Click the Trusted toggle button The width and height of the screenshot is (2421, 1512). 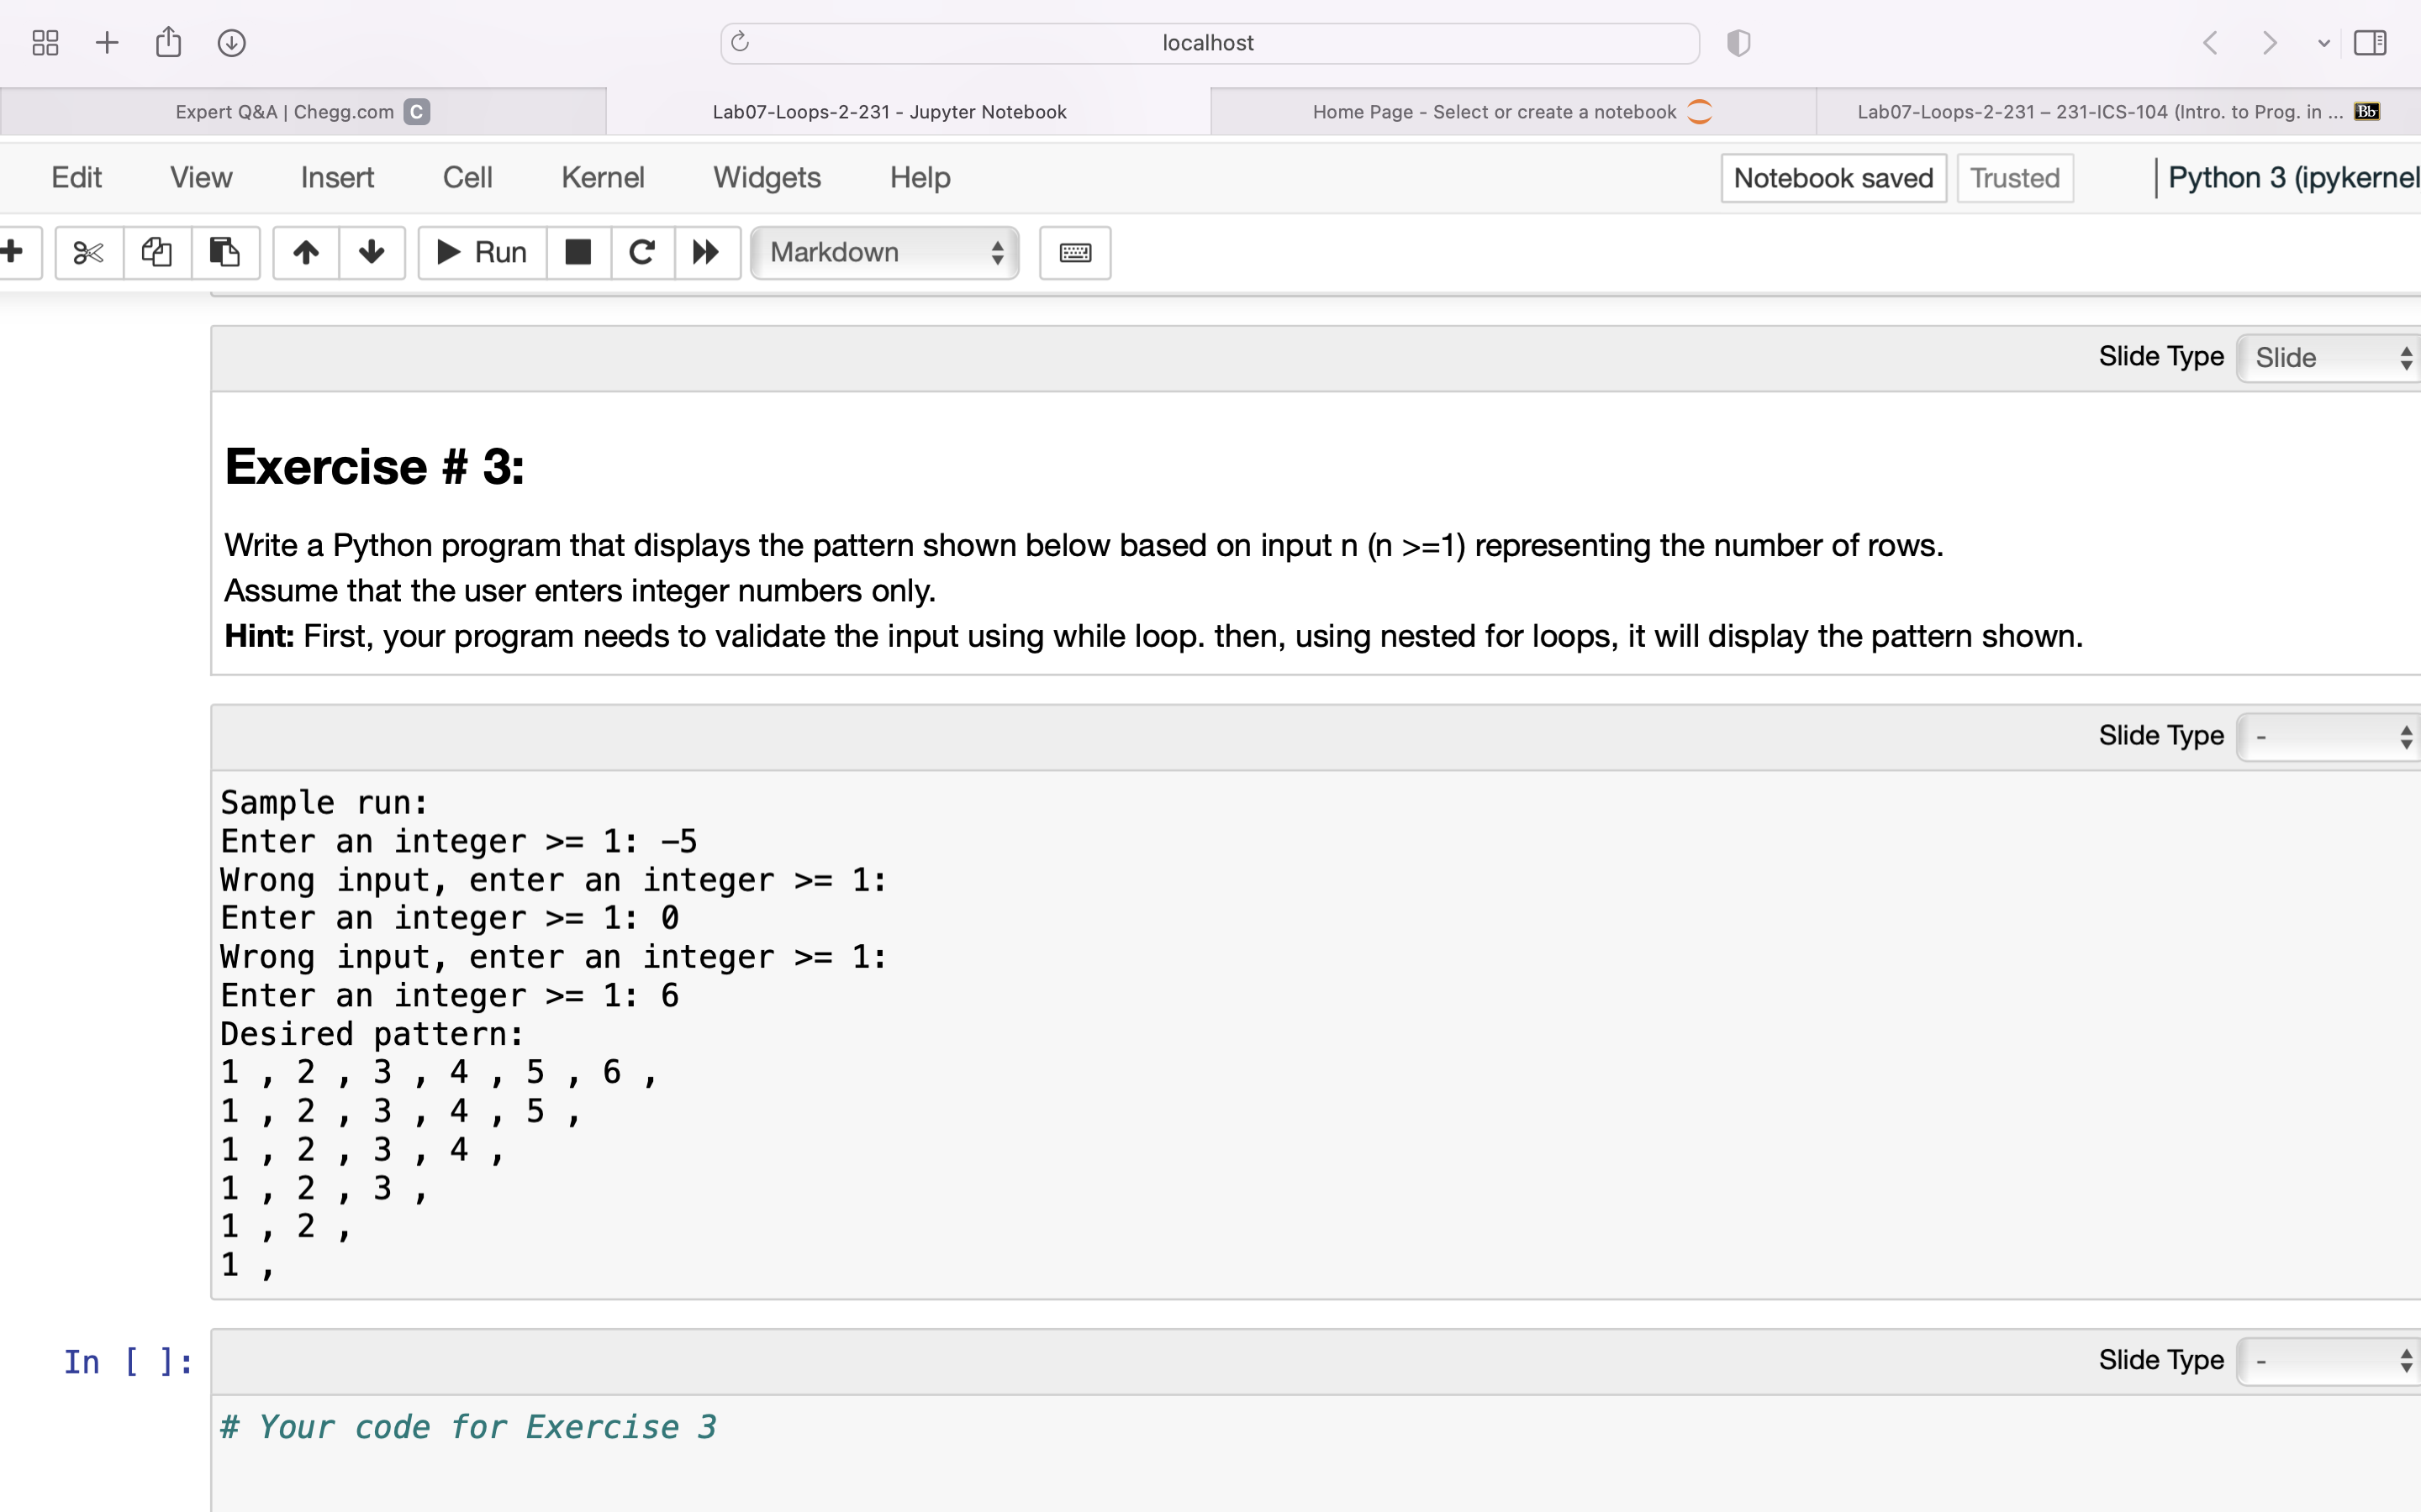2013,176
